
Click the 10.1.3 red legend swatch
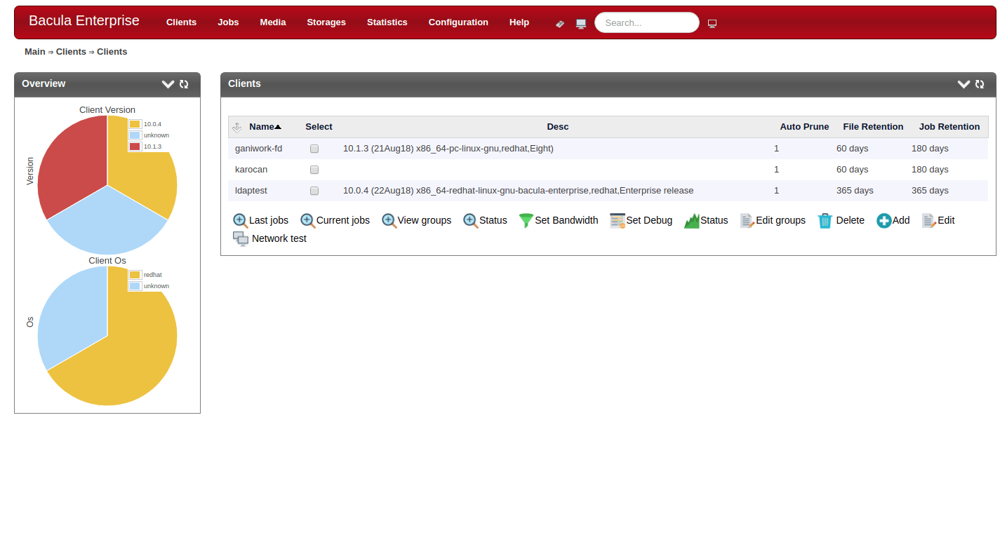[x=135, y=147]
